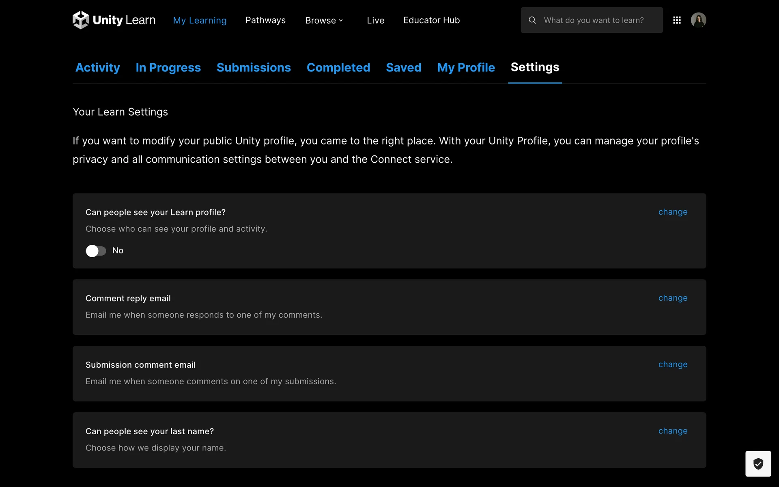
Task: View the Saved tab
Action: click(x=403, y=67)
